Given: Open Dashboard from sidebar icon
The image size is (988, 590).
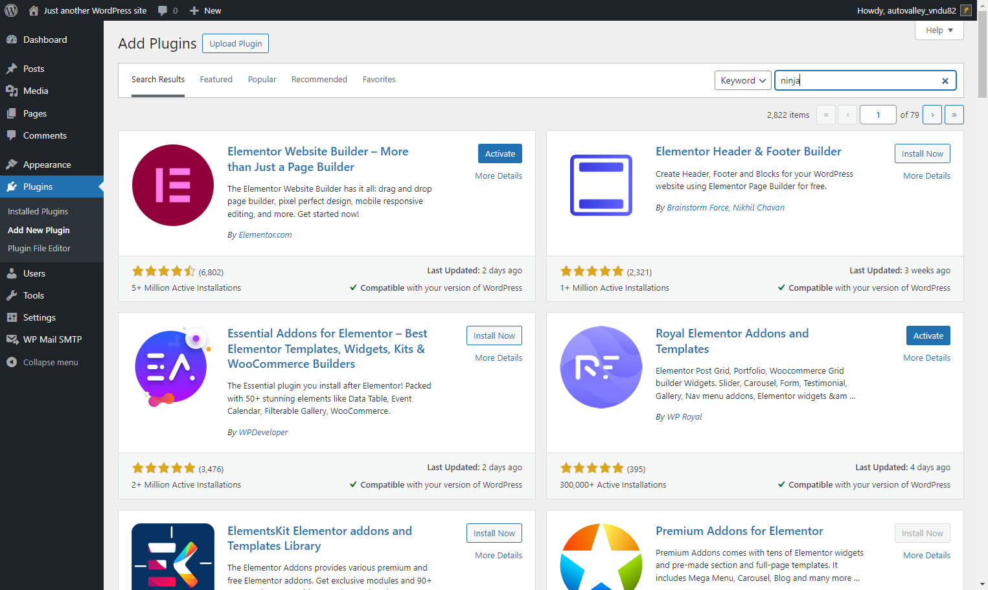Looking at the screenshot, I should coord(12,40).
